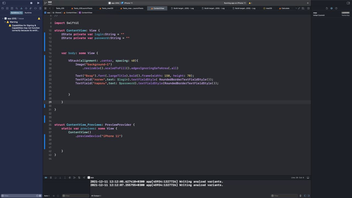Add a new editor tab with plus
Image resolution: width=352 pixels, height=198 pixels.
pyautogui.click(x=308, y=3)
